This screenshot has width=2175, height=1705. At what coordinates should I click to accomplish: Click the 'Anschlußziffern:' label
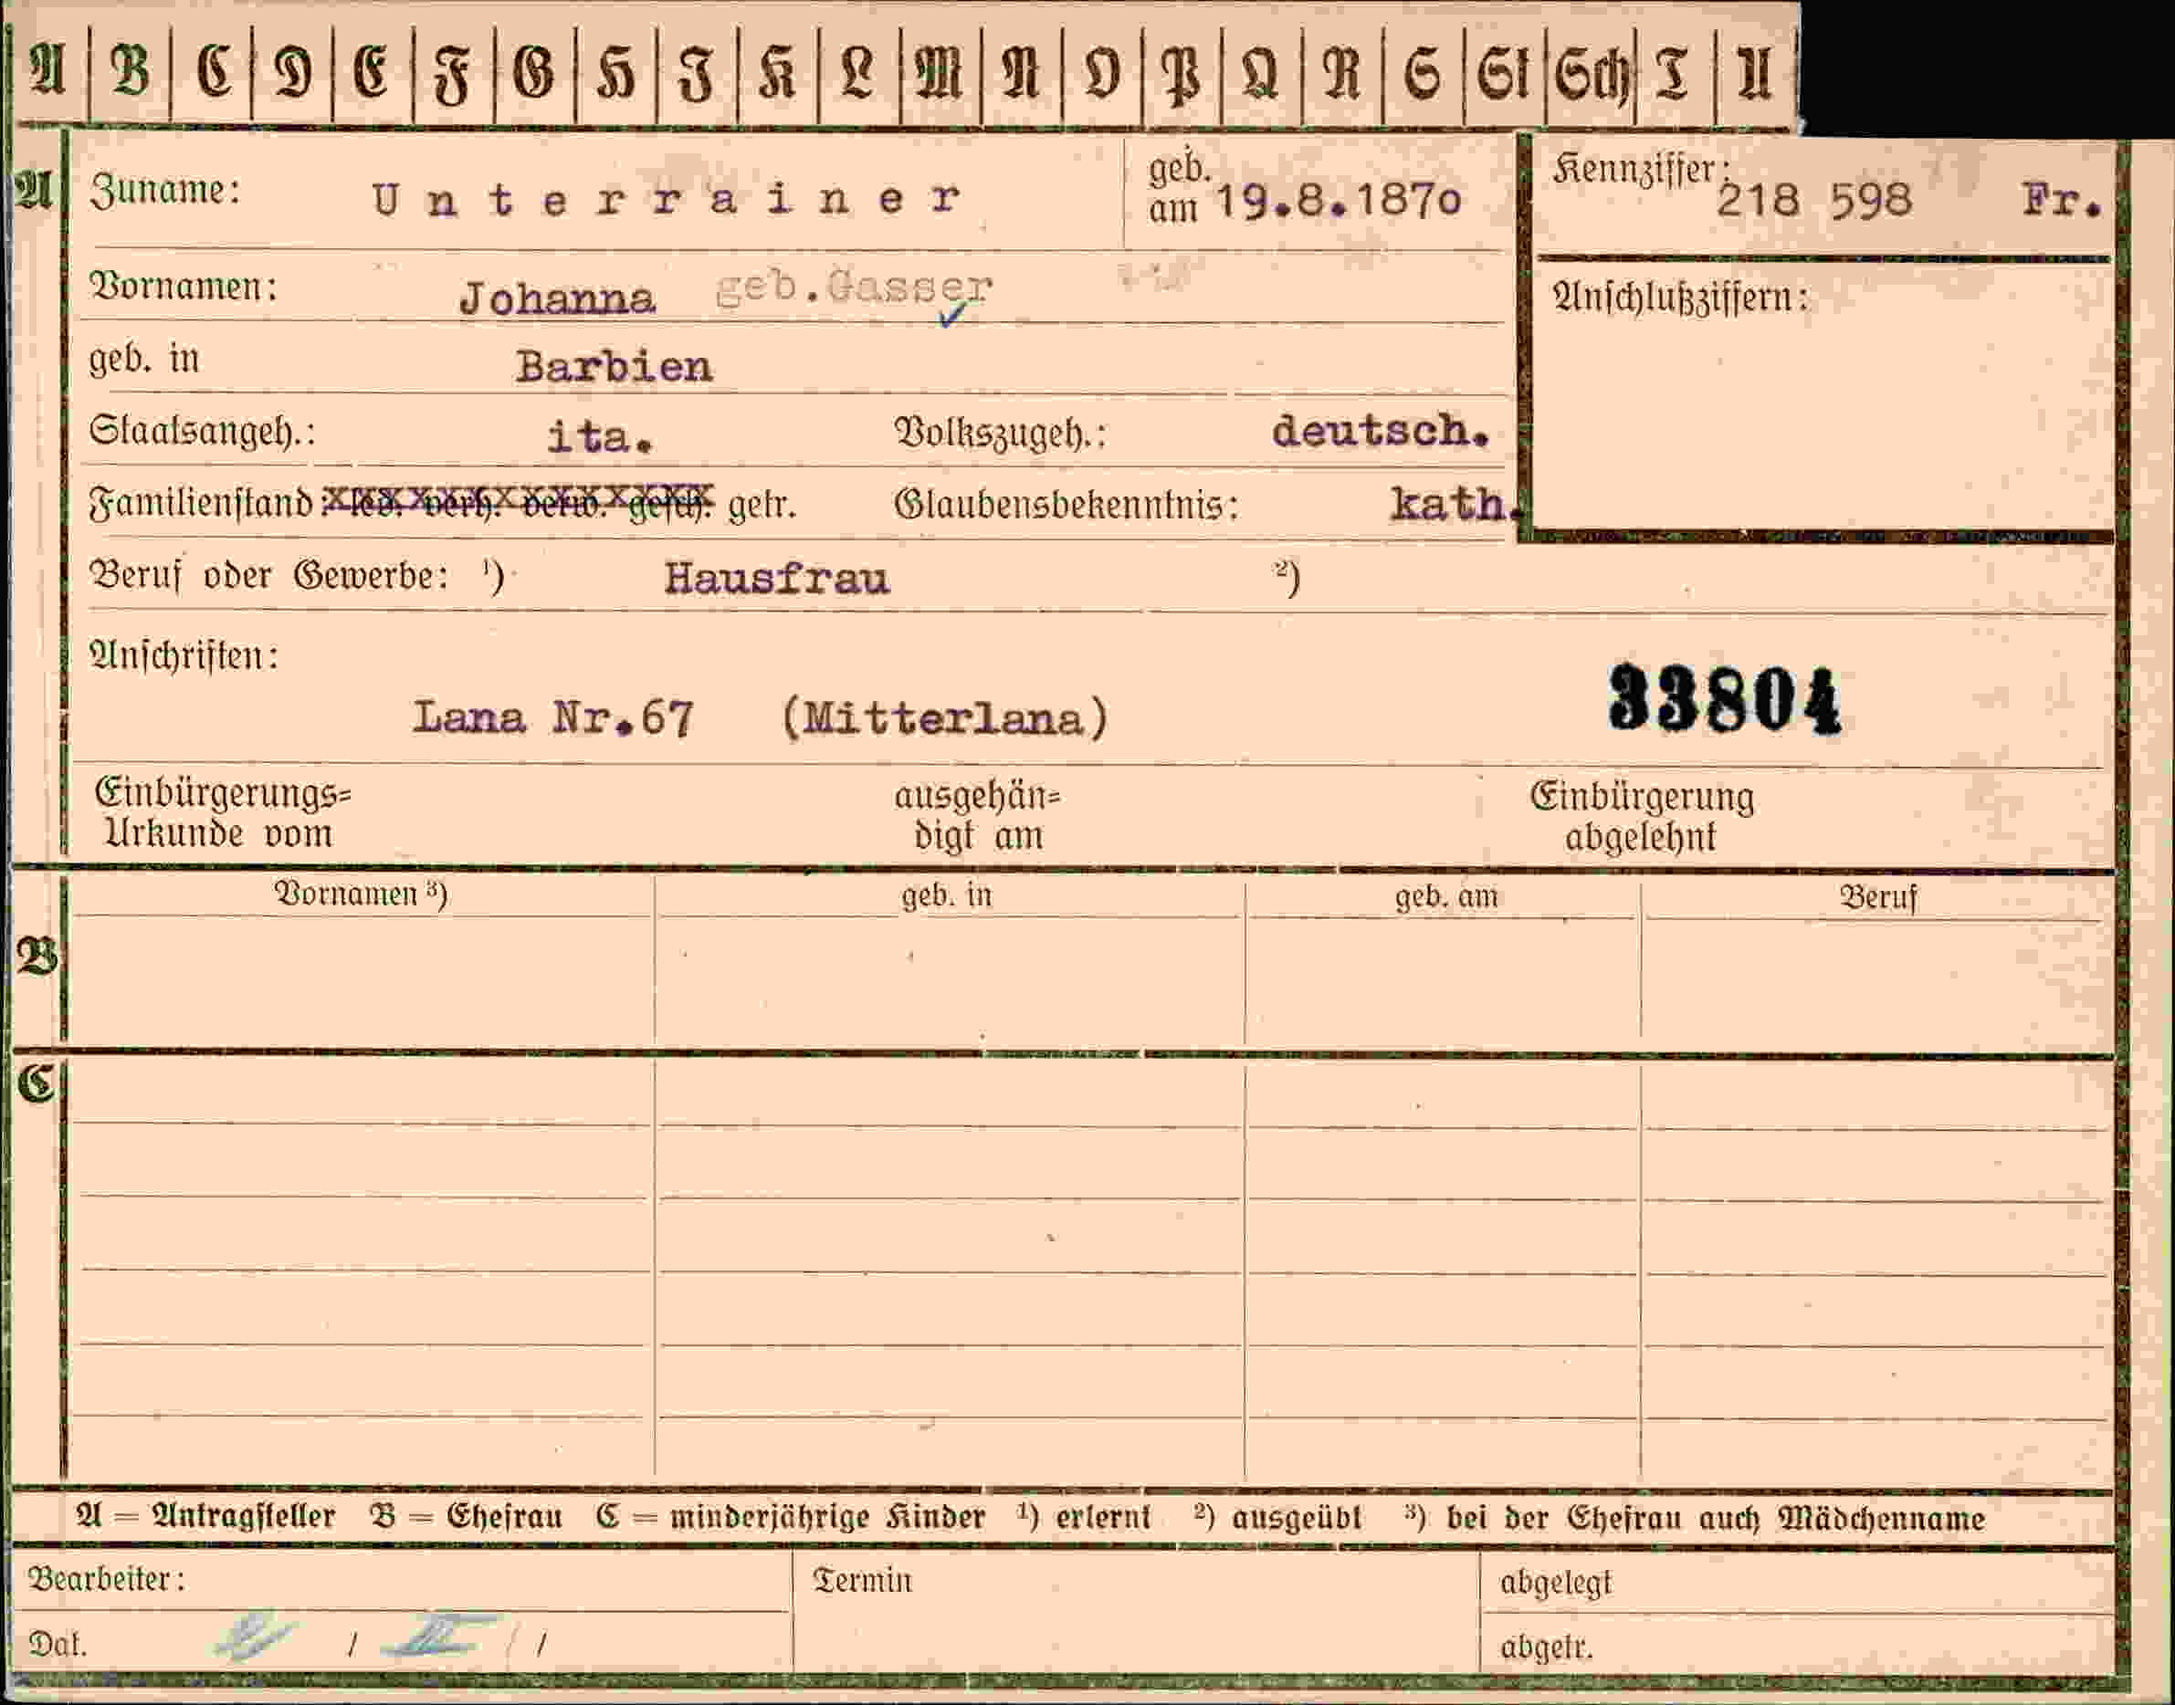tap(1680, 297)
